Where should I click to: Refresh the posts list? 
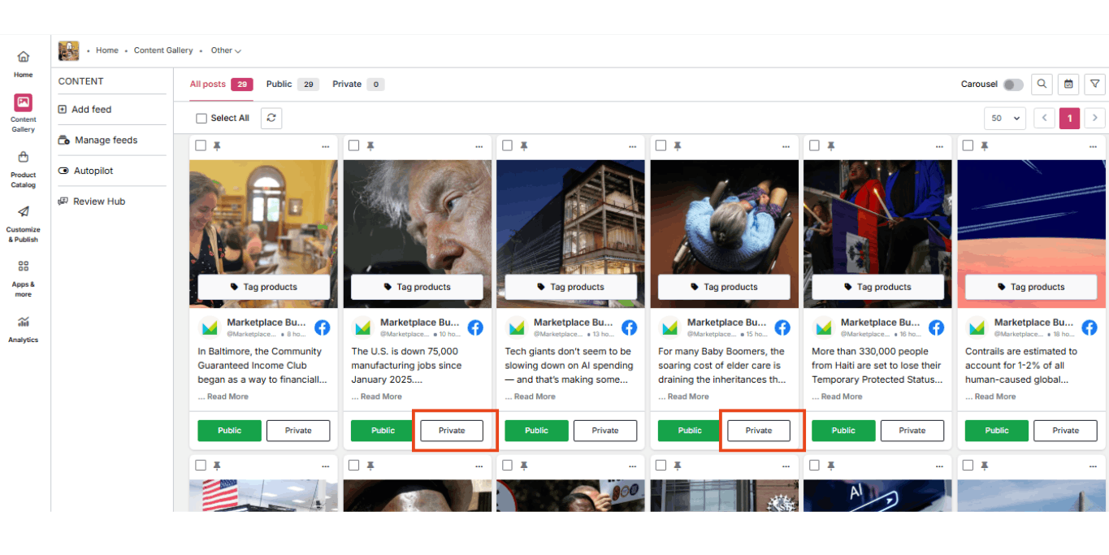(271, 118)
